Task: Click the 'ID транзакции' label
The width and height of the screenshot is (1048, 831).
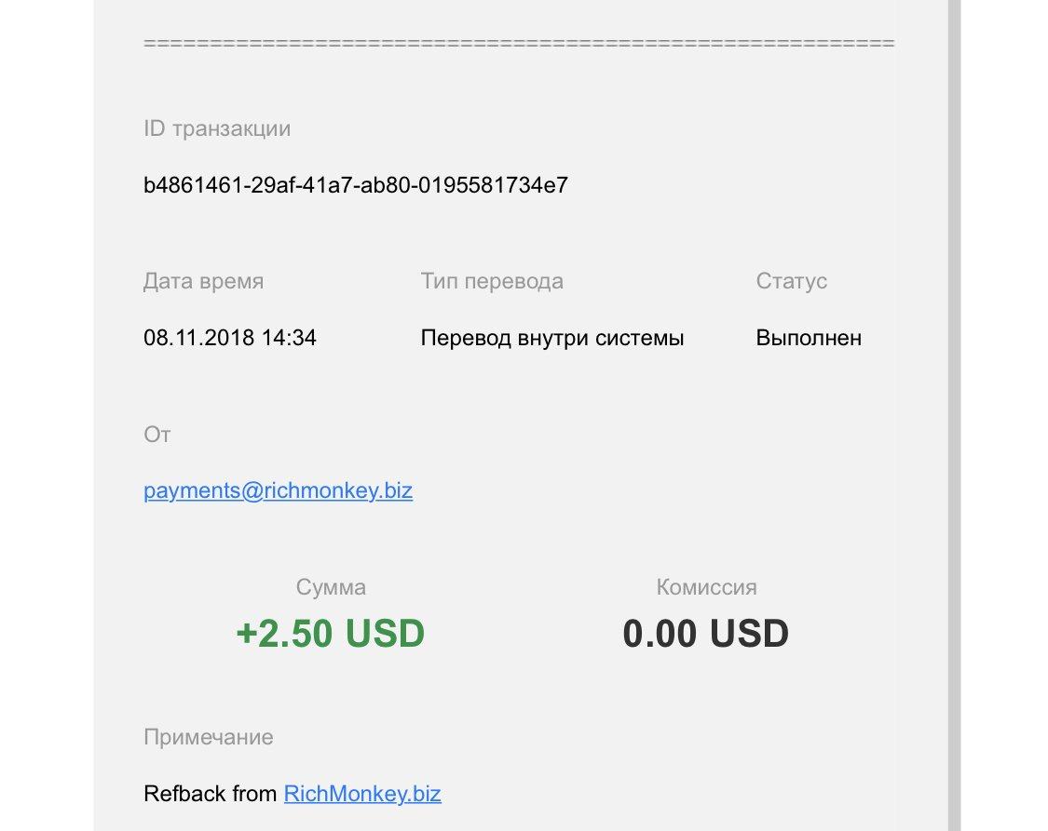Action: coord(217,128)
